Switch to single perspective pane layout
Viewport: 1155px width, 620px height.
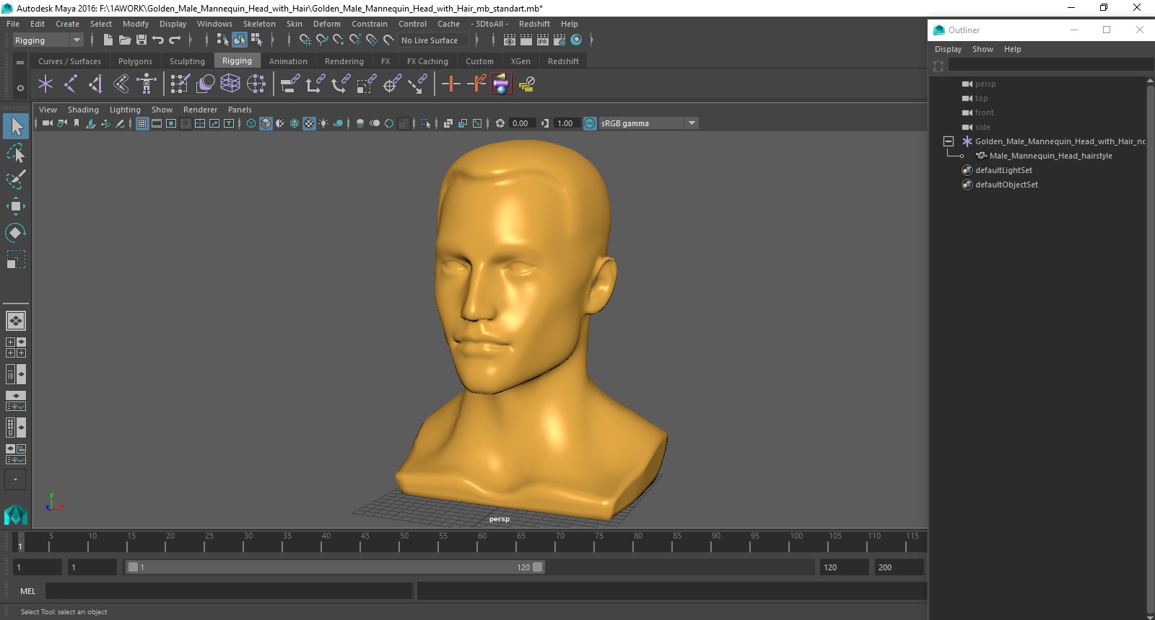point(16,320)
